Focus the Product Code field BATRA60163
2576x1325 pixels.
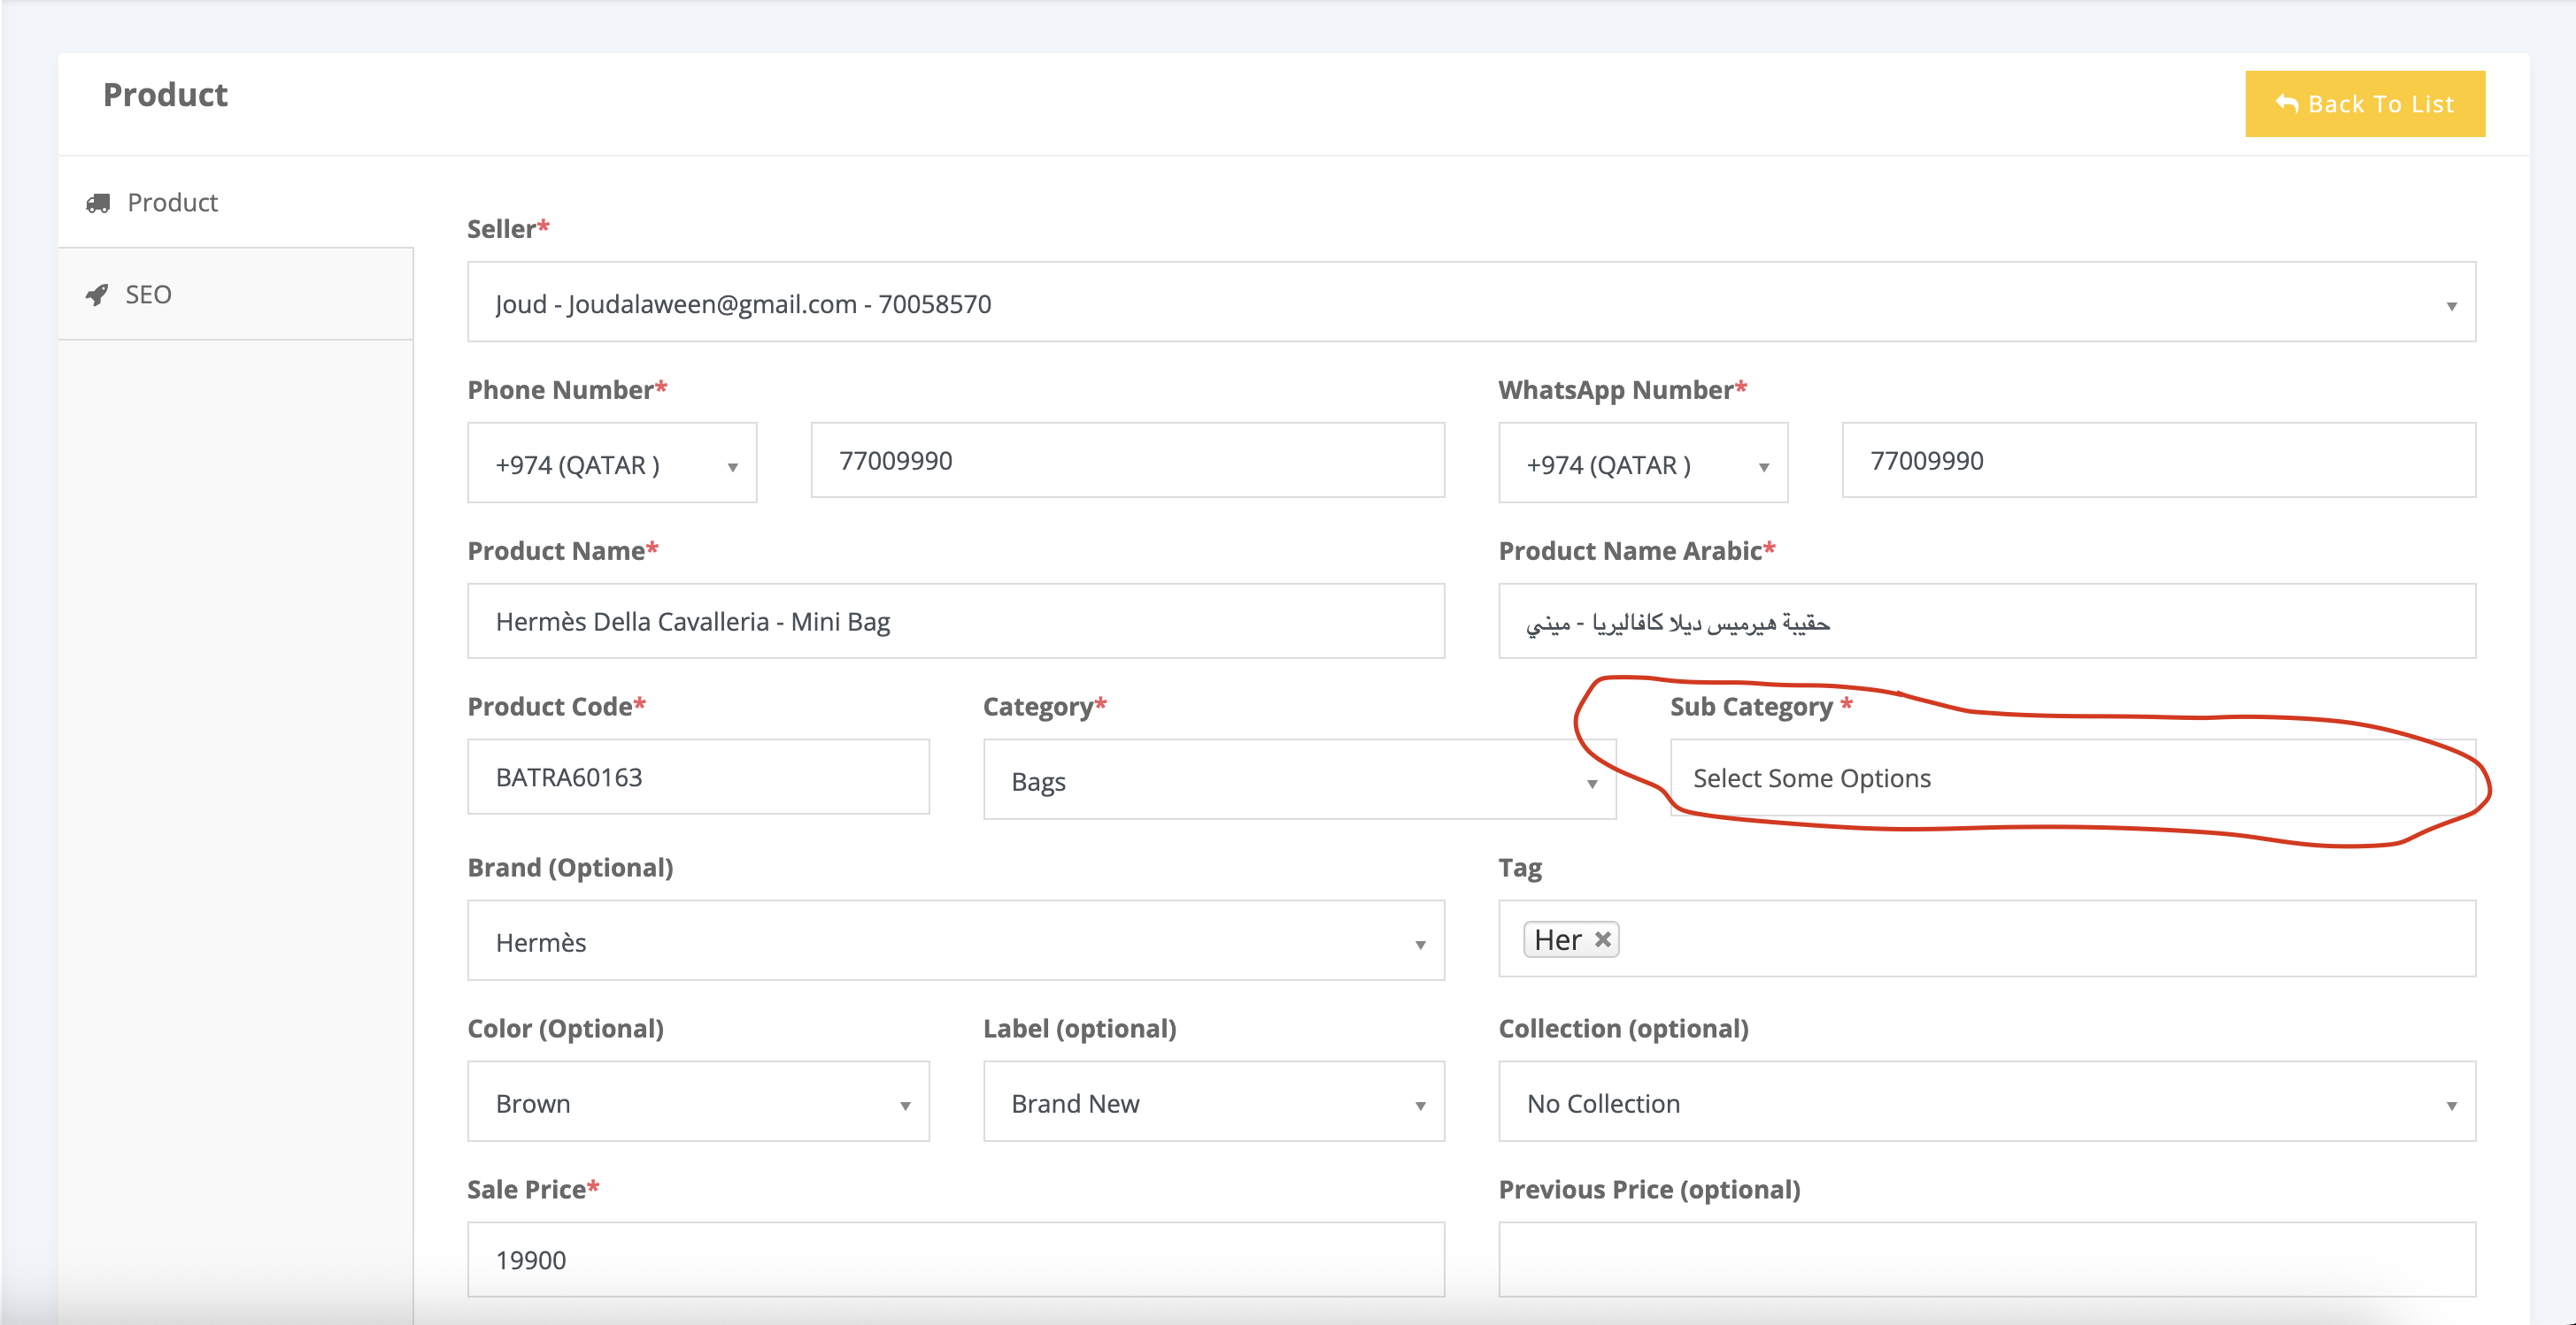698,777
